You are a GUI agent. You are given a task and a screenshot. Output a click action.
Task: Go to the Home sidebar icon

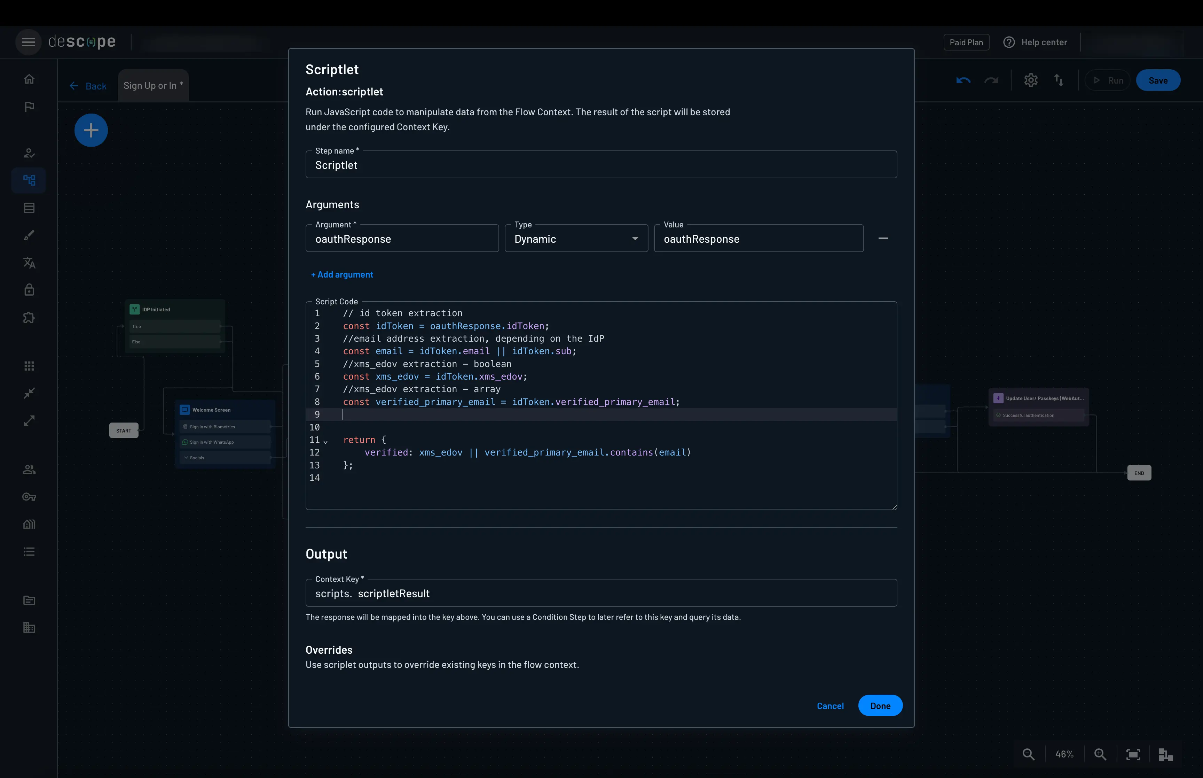click(x=29, y=79)
